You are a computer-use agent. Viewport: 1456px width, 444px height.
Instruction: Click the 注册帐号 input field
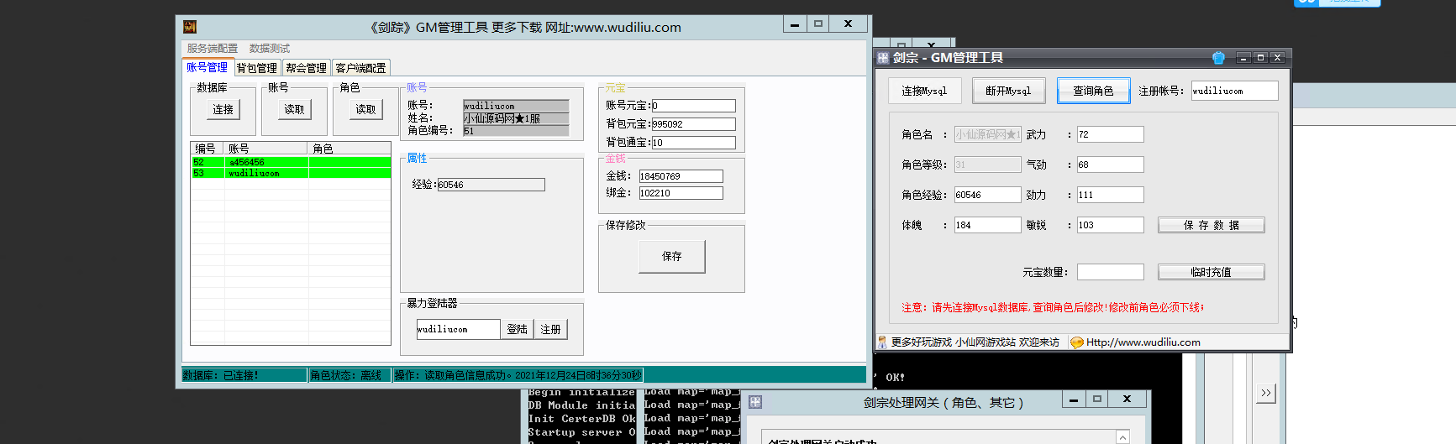coord(1234,91)
